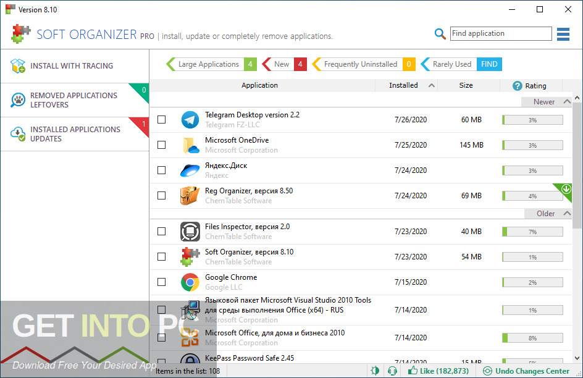Select the Telegram Desktop version 2.2 row
Viewport: 583px width, 378px height.
coord(361,120)
